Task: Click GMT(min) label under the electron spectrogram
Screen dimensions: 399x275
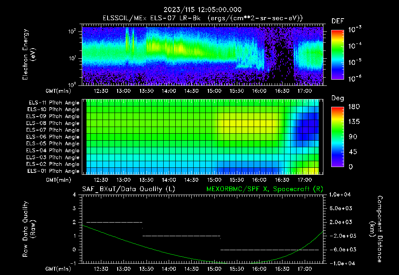Action: pos(58,91)
